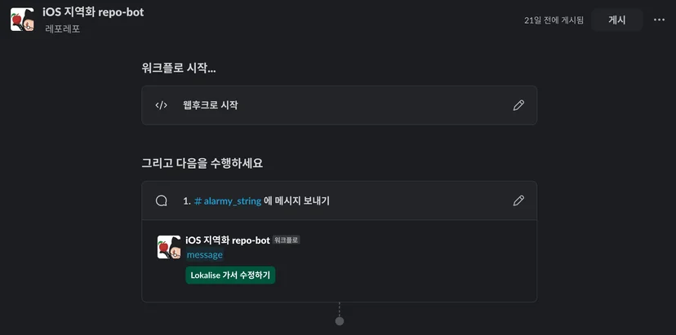Click the 게시 publish button
676x335 pixels.
pyautogui.click(x=617, y=20)
